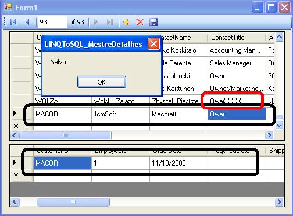Add new record with plus icon
This screenshot has height=216, width=293.
point(127,22)
